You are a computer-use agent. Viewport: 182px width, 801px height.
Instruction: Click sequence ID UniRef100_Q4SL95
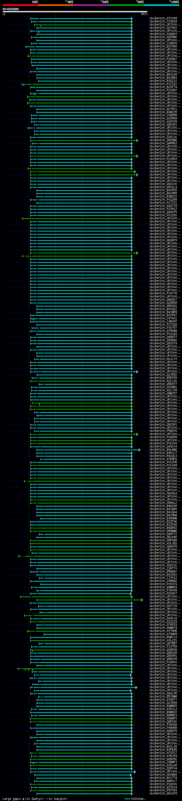point(163,693)
